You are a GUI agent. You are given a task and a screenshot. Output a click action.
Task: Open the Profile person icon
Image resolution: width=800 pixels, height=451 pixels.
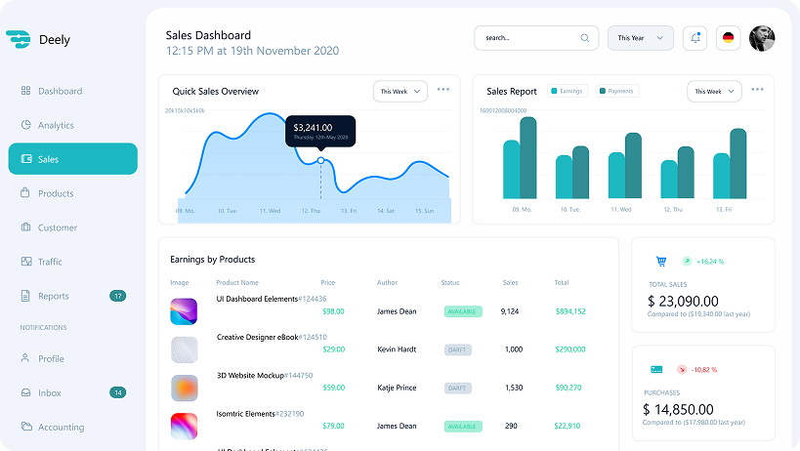pos(25,357)
